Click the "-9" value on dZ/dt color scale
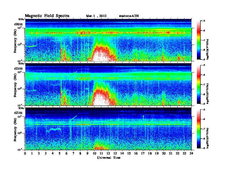228x176 pixels. coord(204,148)
